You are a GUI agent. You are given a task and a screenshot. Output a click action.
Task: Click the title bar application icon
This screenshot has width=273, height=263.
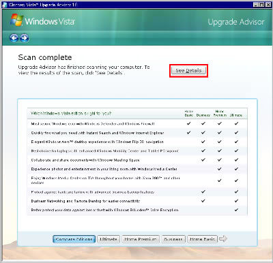(4, 5)
